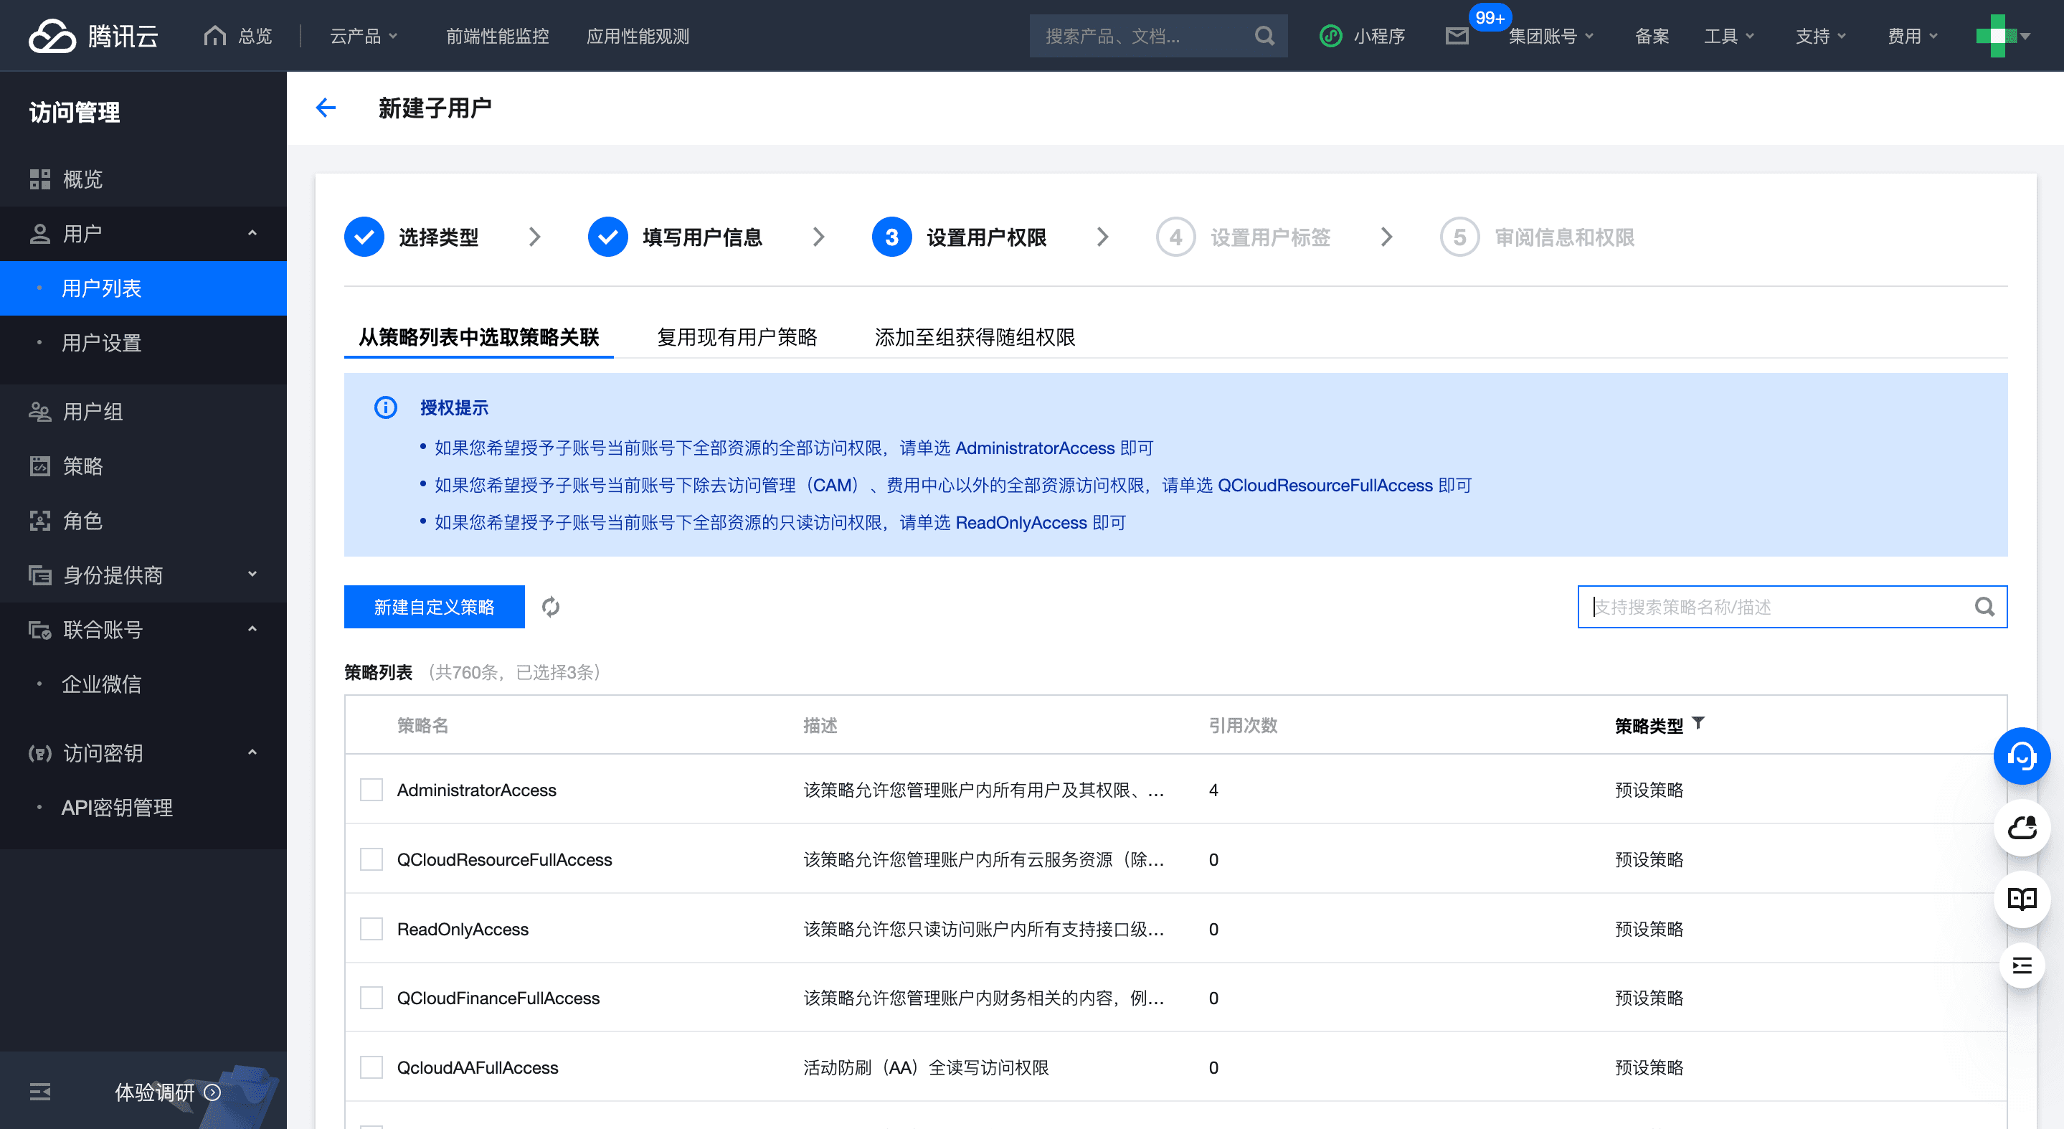The image size is (2064, 1129).
Task: Tick the QCloudFinanceFullAccess checkbox
Action: 371,998
